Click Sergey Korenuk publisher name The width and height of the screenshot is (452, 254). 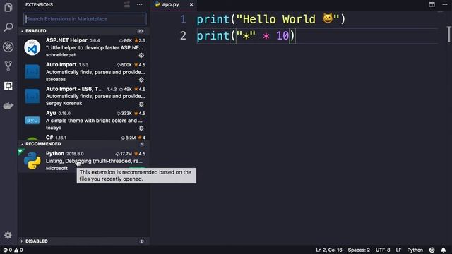pyautogui.click(x=64, y=103)
